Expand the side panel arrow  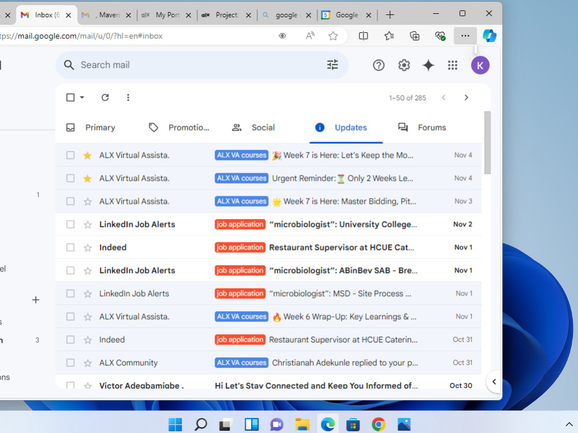click(x=494, y=382)
